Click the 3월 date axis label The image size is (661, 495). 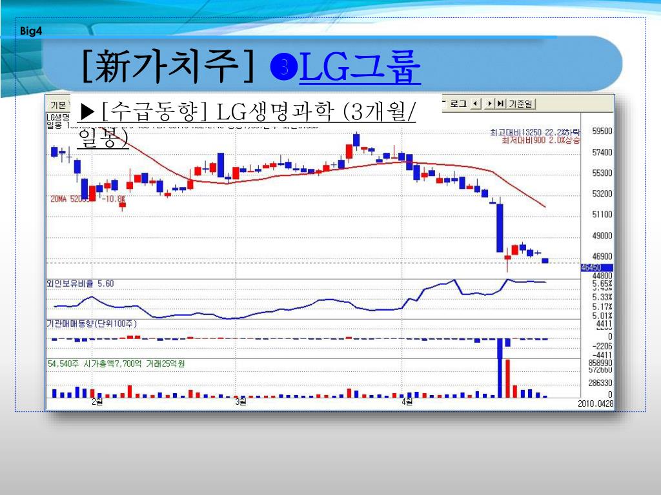click(x=241, y=402)
